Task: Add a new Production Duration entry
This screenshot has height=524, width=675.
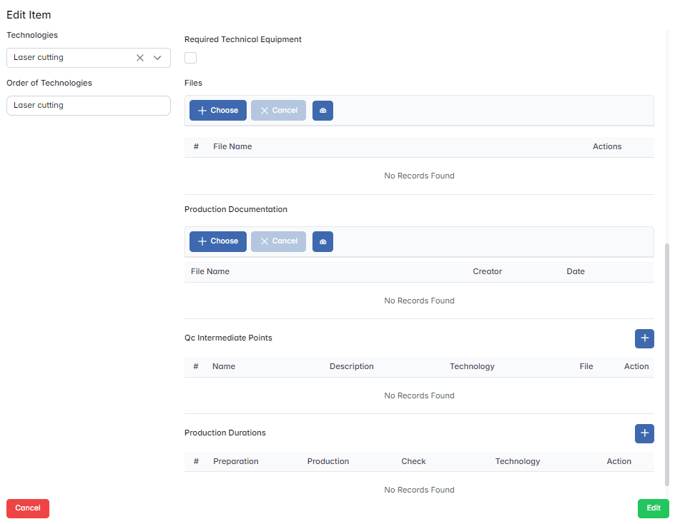Action: click(644, 433)
